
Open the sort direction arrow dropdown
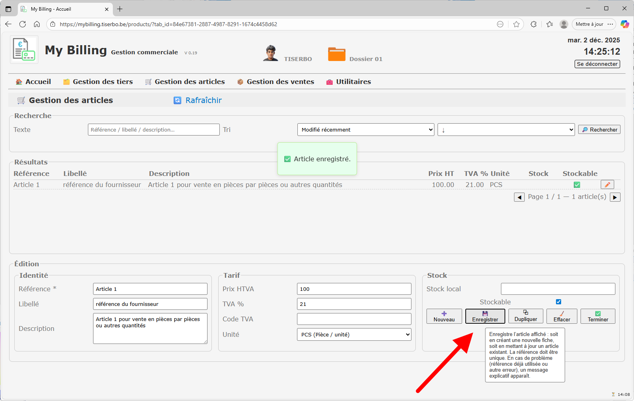[x=506, y=130]
